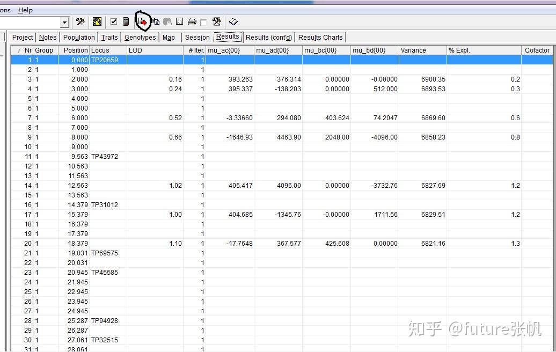The width and height of the screenshot is (556, 352).
Task: Click the Variance column header
Action: (423, 50)
